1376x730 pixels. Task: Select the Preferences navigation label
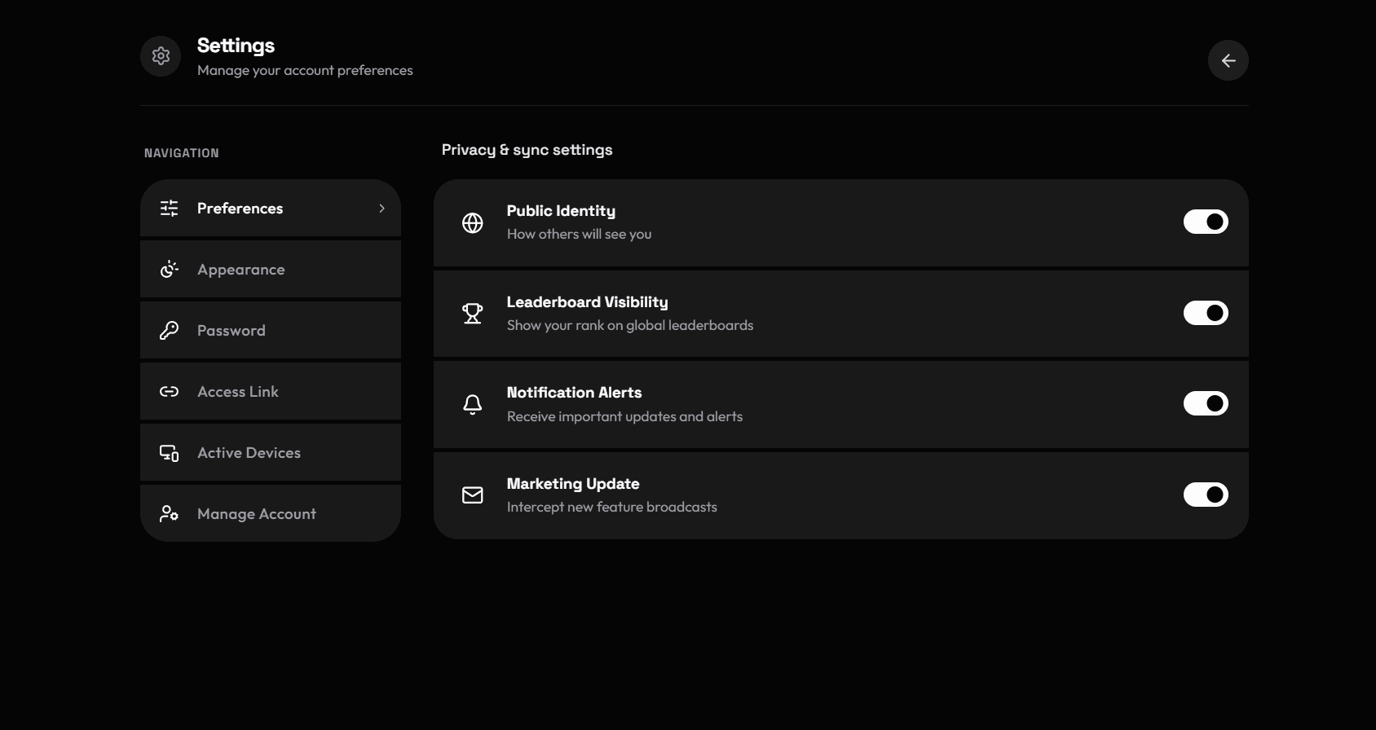pos(240,209)
